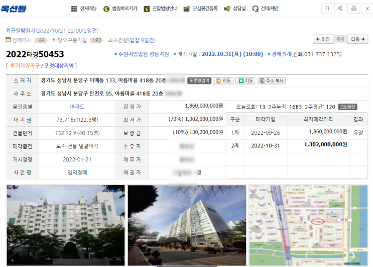
Task: Go to next listing with 다음
Action: (x=357, y=39)
